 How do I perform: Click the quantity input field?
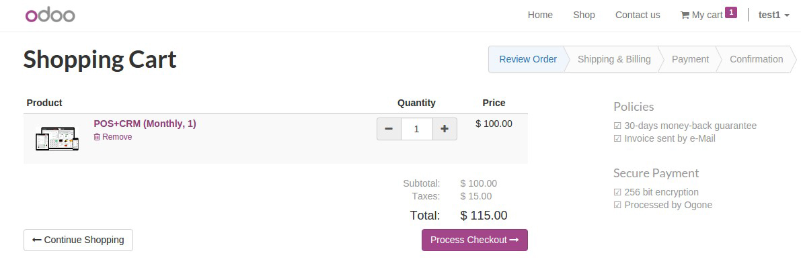pos(416,129)
